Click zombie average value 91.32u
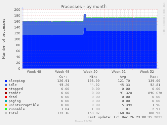This screenshot has height=125, width=167. [x=126, y=93]
